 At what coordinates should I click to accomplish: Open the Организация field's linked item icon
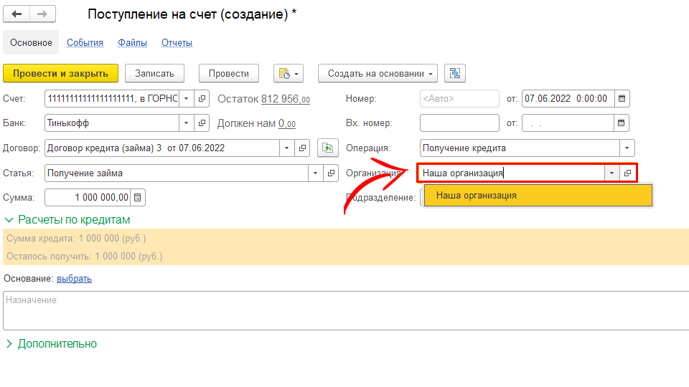tap(627, 173)
